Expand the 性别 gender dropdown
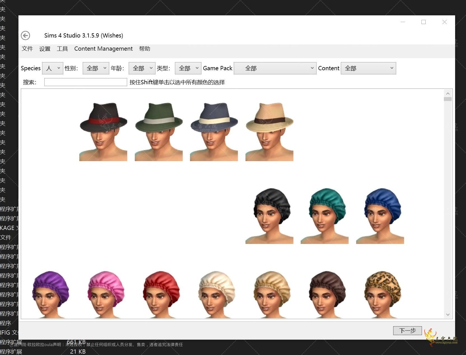 (x=96, y=68)
